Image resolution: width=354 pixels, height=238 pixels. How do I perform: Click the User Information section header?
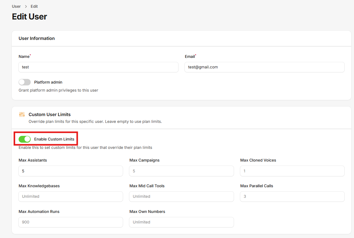coord(37,38)
